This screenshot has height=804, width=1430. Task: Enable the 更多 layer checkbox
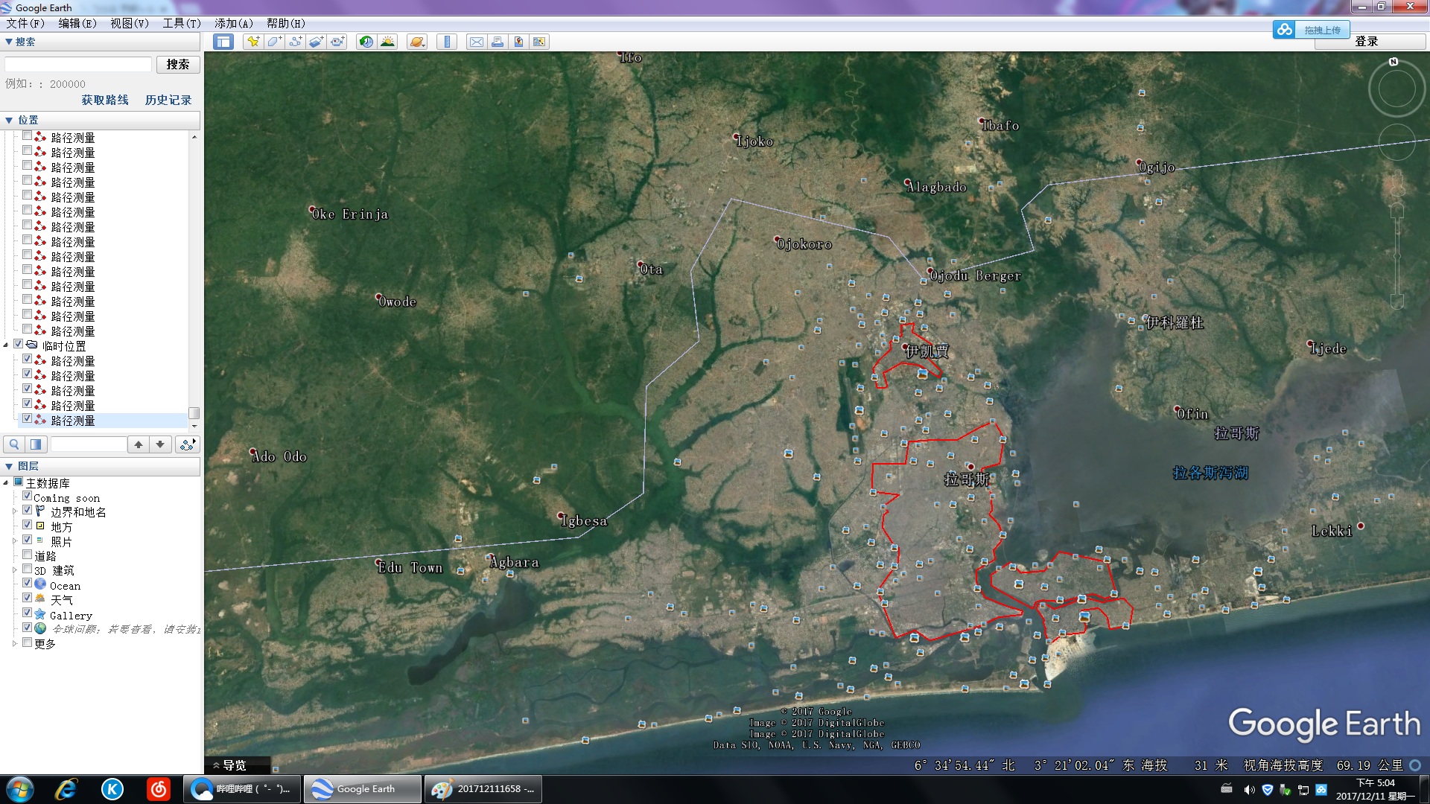tap(28, 642)
